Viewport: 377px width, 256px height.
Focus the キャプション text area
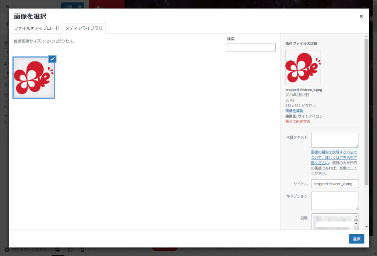[335, 200]
